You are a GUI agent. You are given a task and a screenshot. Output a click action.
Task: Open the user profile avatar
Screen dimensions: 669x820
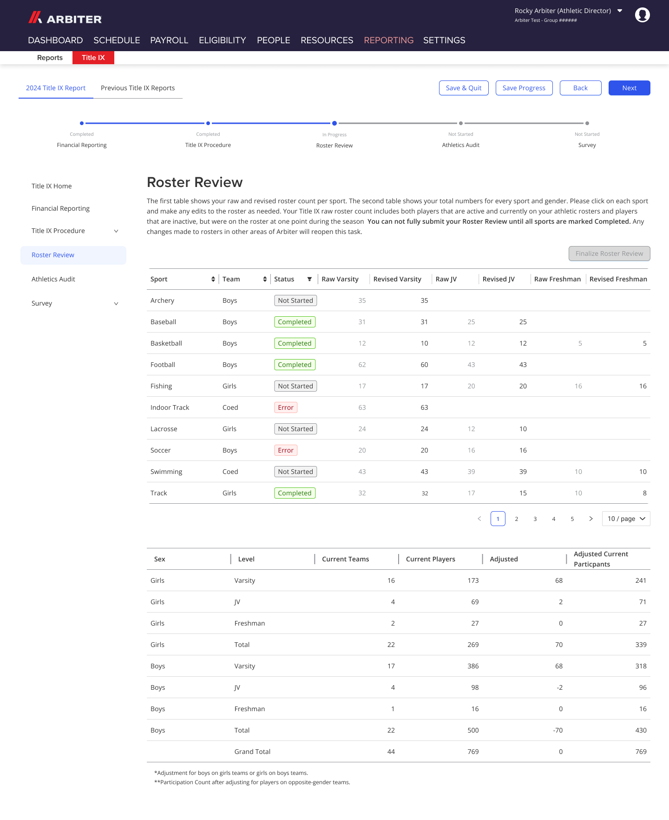(x=642, y=15)
